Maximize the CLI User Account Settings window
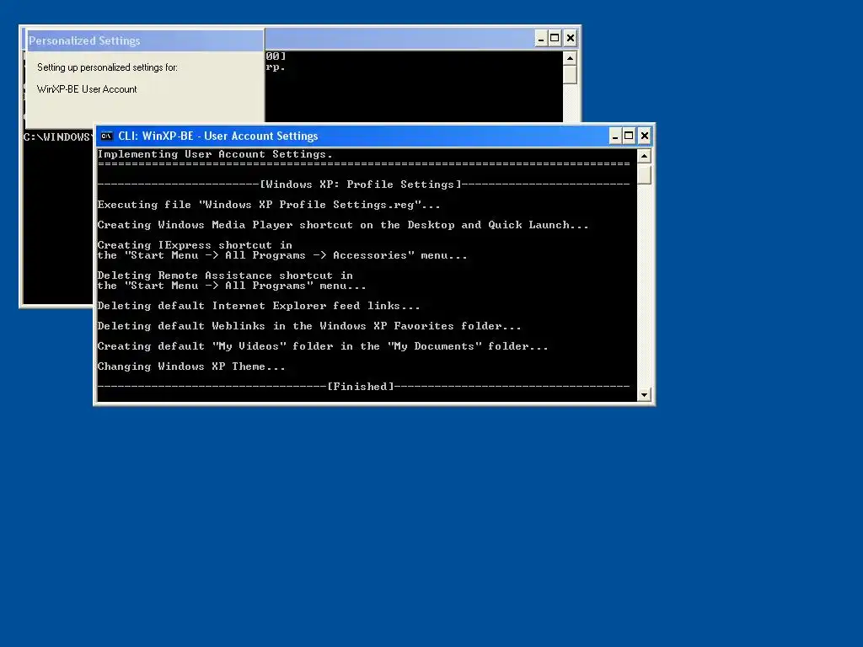This screenshot has width=863, height=647. point(629,136)
